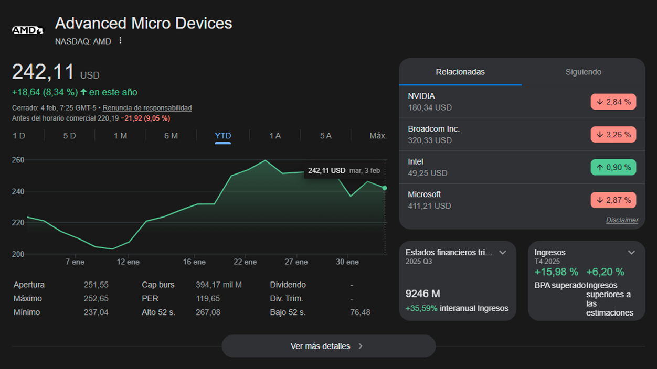
Task: Open the three-dot options menu next to NASDAQ: AMD
Action: [x=120, y=40]
